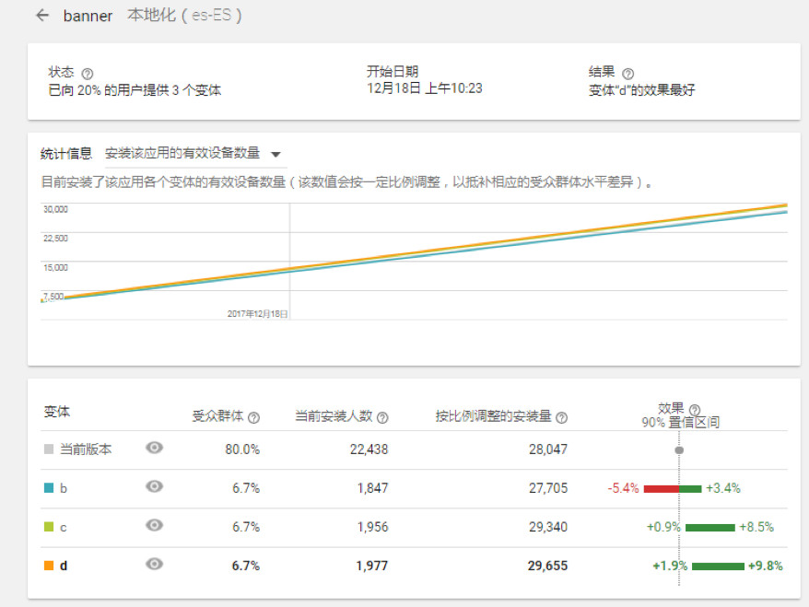Click the variant b name label
Viewport: 809px width, 607px height.
pos(64,488)
